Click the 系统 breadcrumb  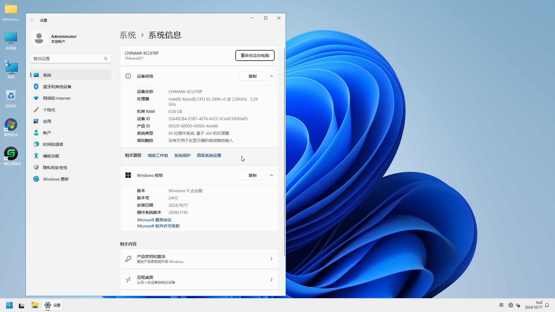128,35
